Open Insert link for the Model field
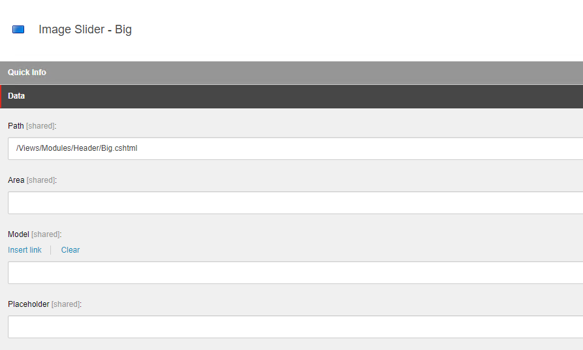This screenshot has width=583, height=350. tap(25, 250)
